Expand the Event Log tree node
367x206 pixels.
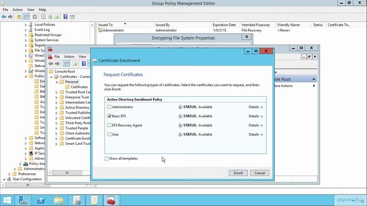click(26, 30)
